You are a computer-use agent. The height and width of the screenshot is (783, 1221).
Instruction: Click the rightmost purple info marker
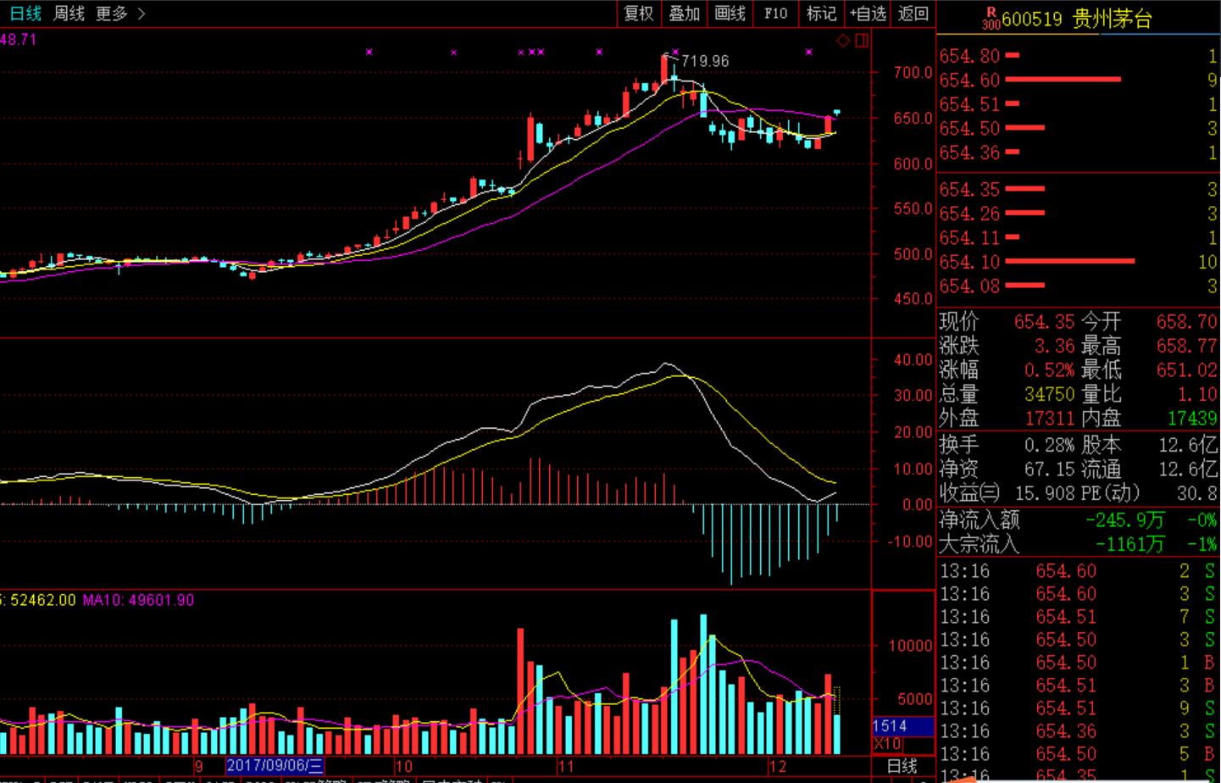pyautogui.click(x=809, y=53)
